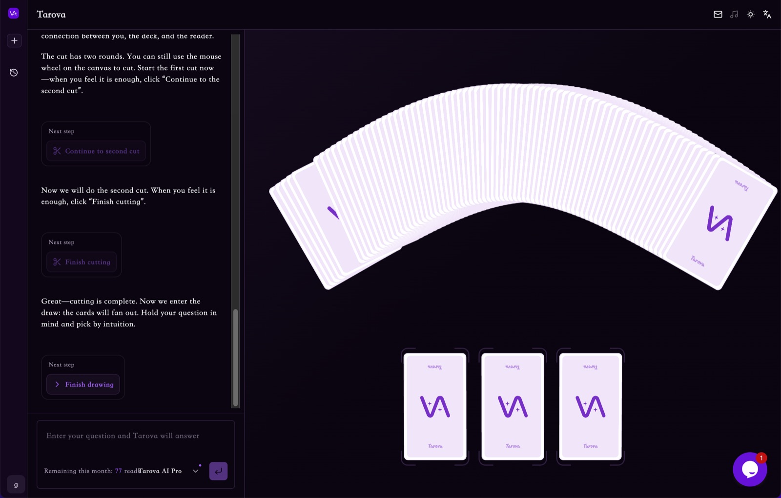This screenshot has width=781, height=498.
Task: Focus the question input field
Action: pyautogui.click(x=136, y=436)
